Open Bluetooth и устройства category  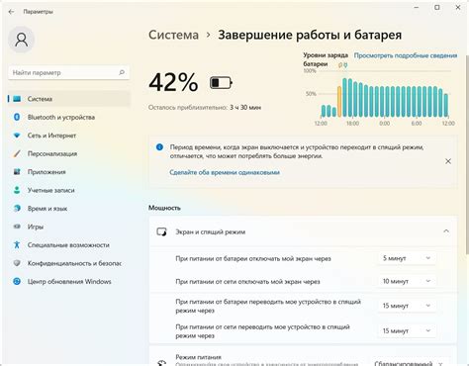[69, 117]
